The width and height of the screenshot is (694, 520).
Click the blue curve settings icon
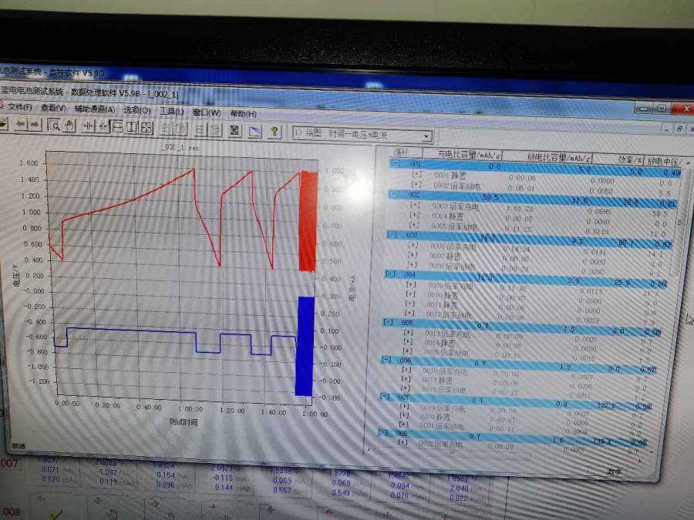click(x=254, y=131)
